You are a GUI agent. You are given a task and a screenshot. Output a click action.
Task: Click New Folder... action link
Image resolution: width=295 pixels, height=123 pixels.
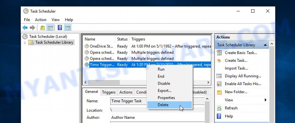[236, 92]
